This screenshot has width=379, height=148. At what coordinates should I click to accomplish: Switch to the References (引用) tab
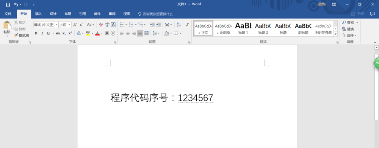point(83,14)
